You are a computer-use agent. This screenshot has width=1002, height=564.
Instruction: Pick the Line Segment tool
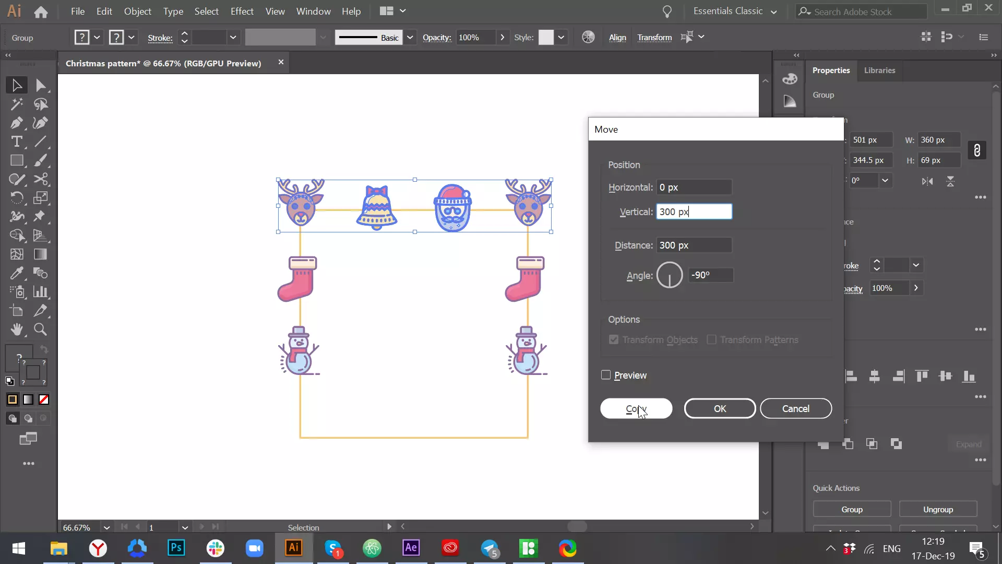41,142
